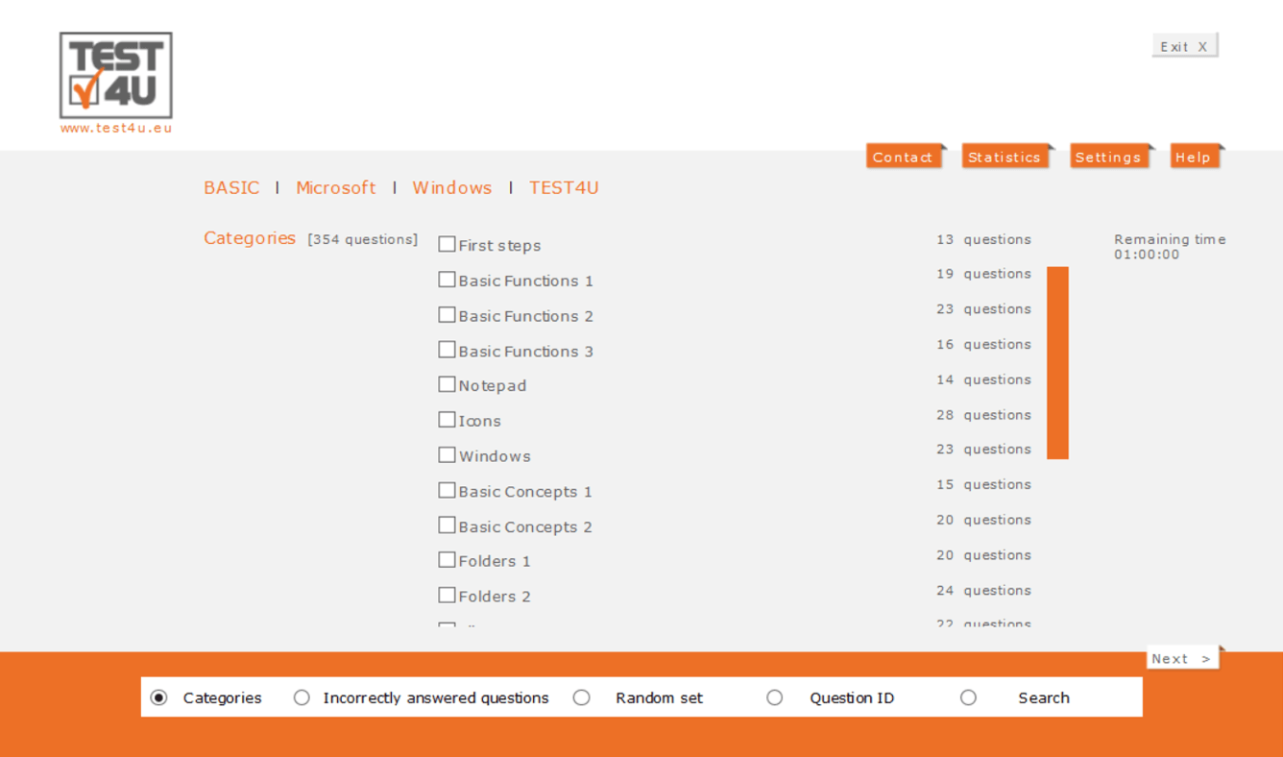Click the TEST4U logo
This screenshot has height=757, width=1283.
click(x=116, y=76)
